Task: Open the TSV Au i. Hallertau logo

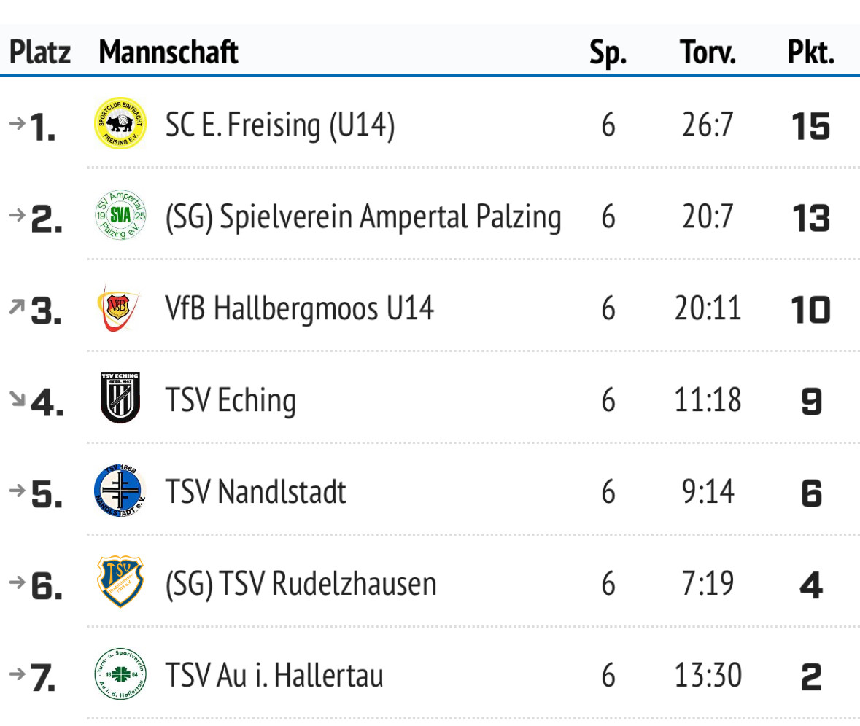Action: pos(120,674)
